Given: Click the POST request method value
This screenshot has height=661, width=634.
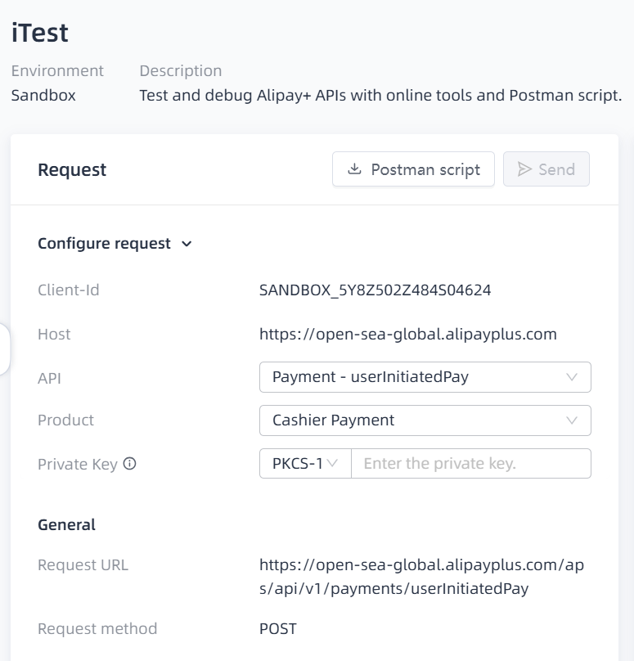Looking at the screenshot, I should click(278, 629).
